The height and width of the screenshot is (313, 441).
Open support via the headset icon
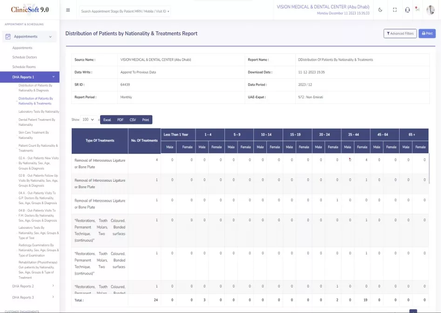[407, 10]
